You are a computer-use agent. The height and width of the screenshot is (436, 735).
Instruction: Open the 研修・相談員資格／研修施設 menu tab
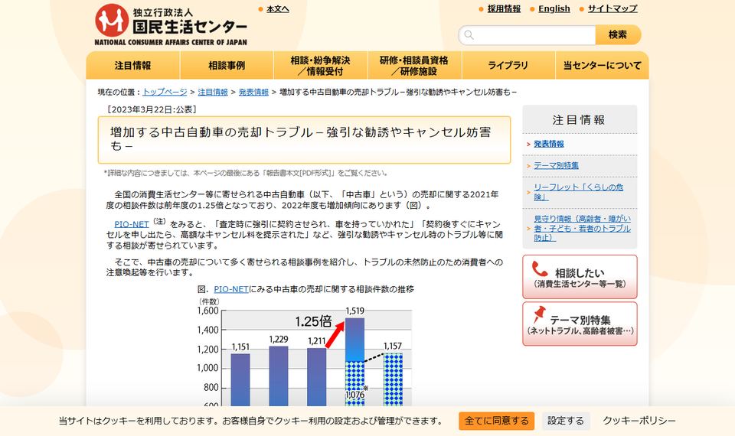(414, 66)
